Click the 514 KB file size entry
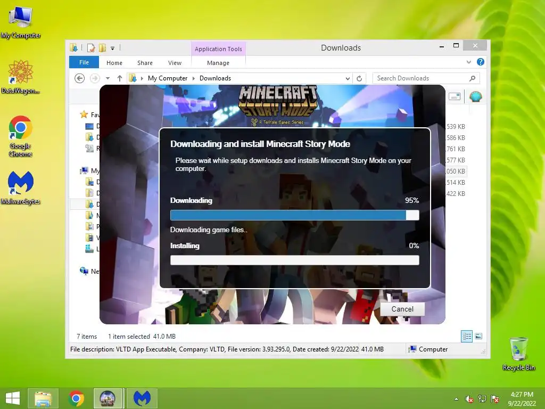 [x=456, y=182]
